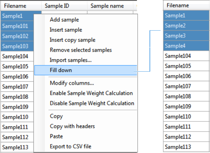This screenshot has width=210, height=153.
Task: Choose Copy with headers
Action: (x=72, y=126)
